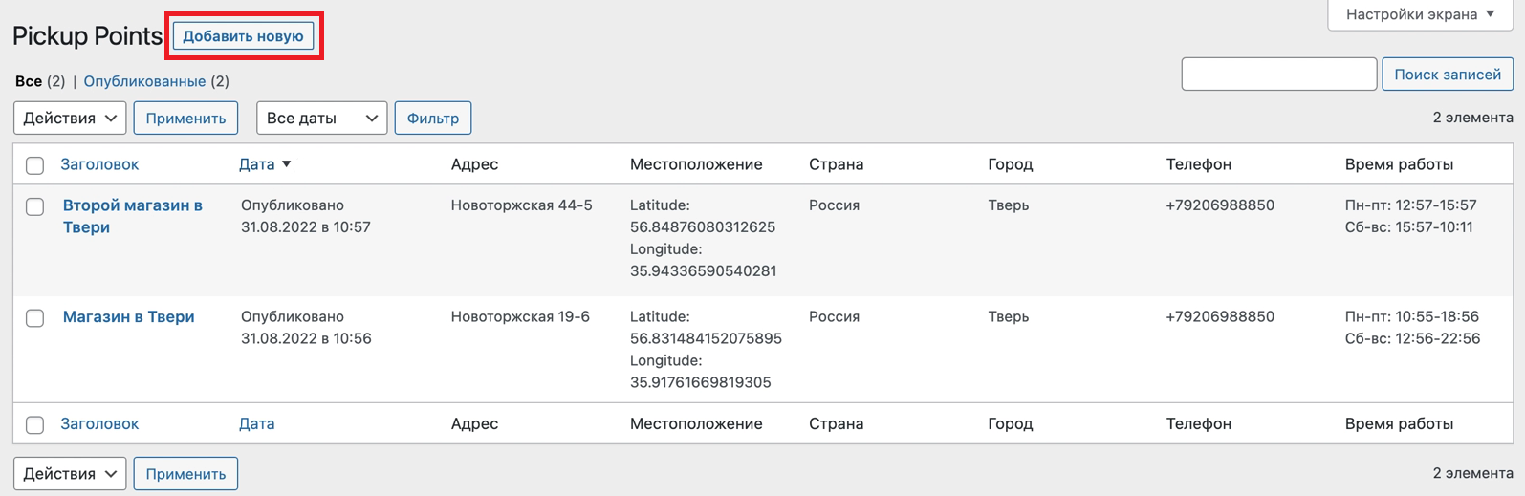Click the top 'Применить' button
This screenshot has height=496, width=1525.
185,119
